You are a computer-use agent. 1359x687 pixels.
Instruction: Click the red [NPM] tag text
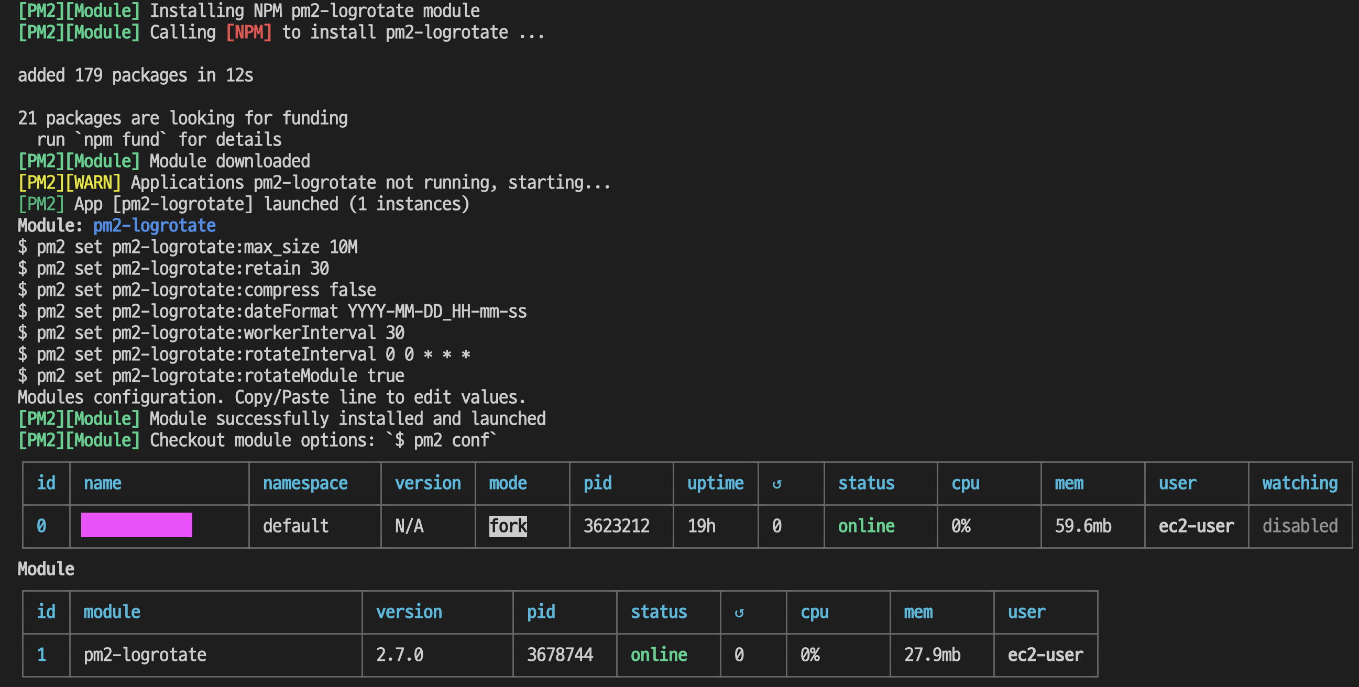click(x=248, y=32)
